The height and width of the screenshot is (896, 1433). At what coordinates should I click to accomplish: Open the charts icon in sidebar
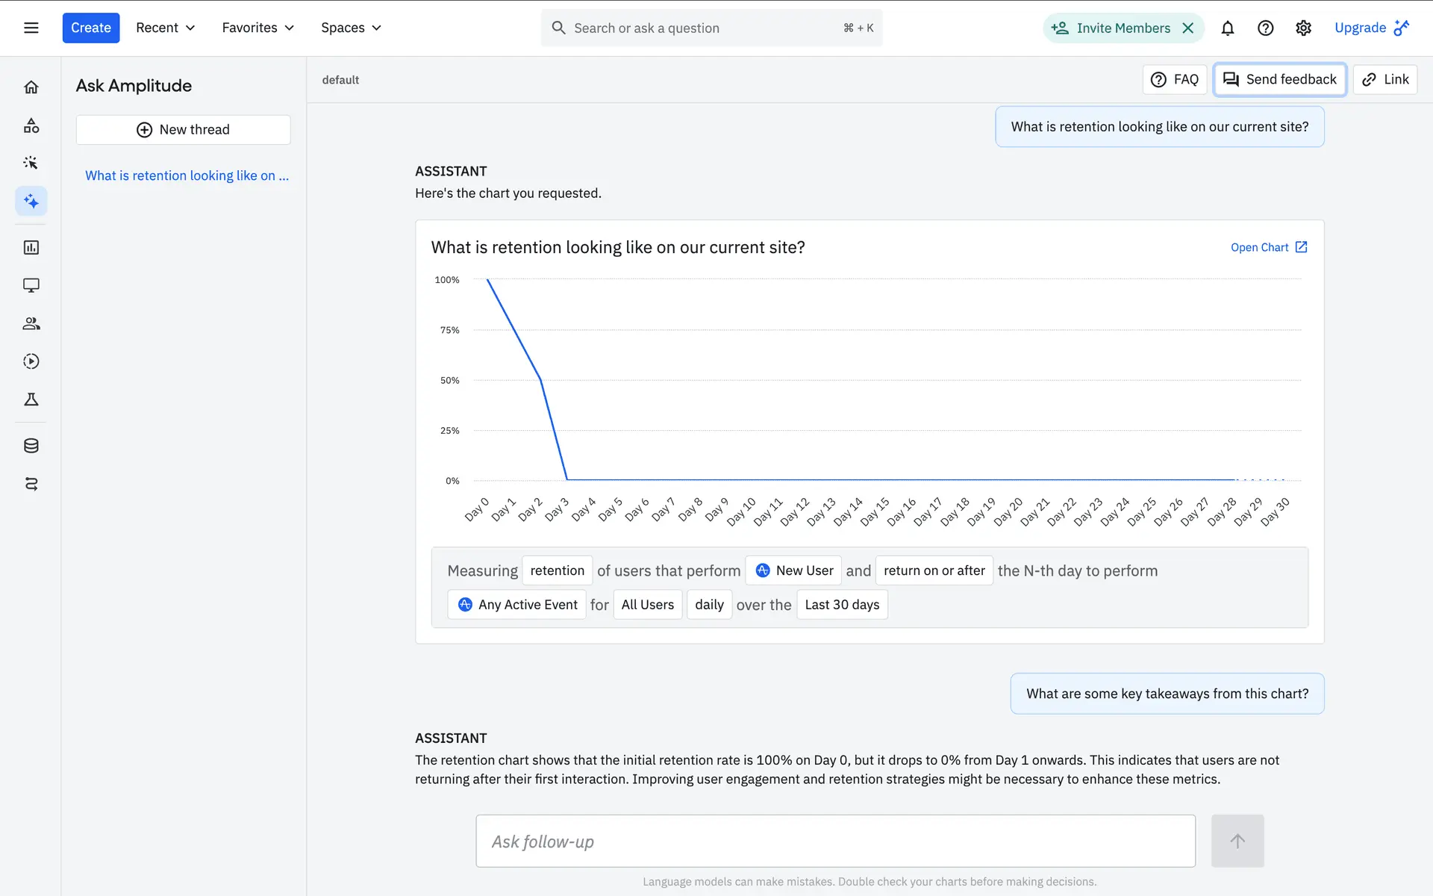31,247
